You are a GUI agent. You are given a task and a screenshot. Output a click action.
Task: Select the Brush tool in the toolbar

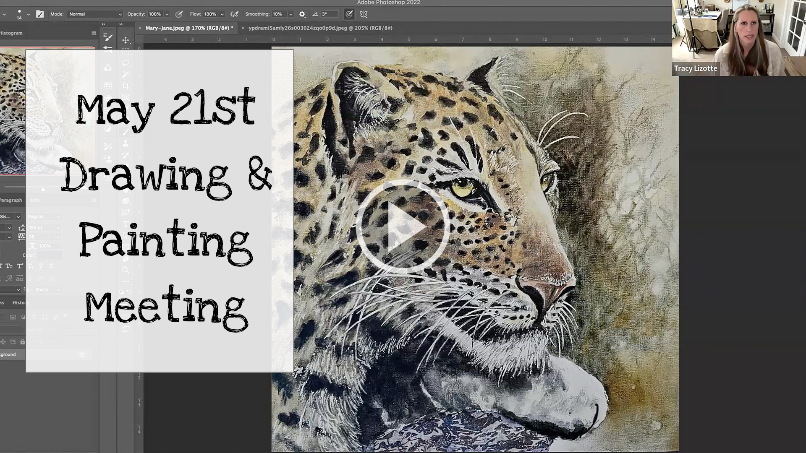pos(125,132)
